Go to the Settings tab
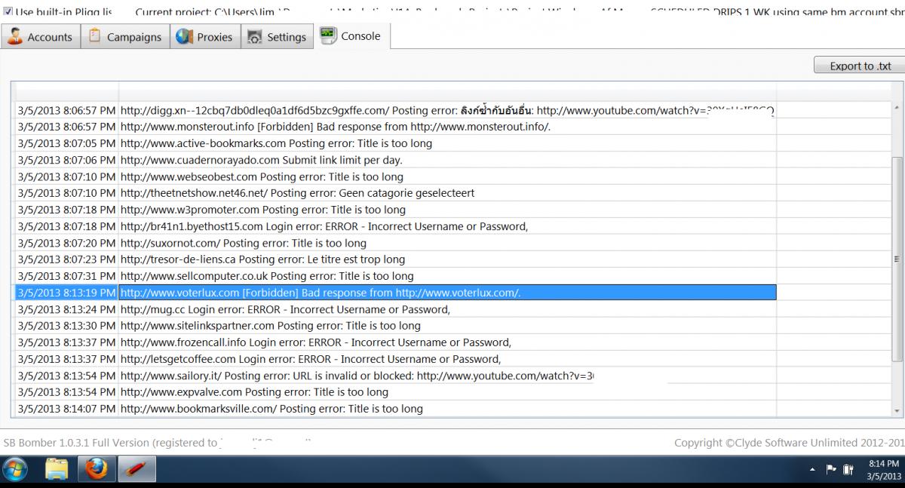Viewport: 905px width, 488px height. (277, 36)
